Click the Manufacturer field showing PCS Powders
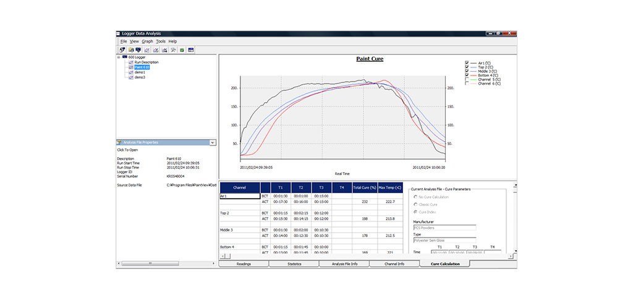This screenshot has height=297, width=633. pyautogui.click(x=444, y=228)
